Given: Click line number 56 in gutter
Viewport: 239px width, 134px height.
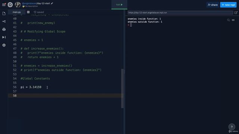Looking at the screenshot, I should pos(15,87).
